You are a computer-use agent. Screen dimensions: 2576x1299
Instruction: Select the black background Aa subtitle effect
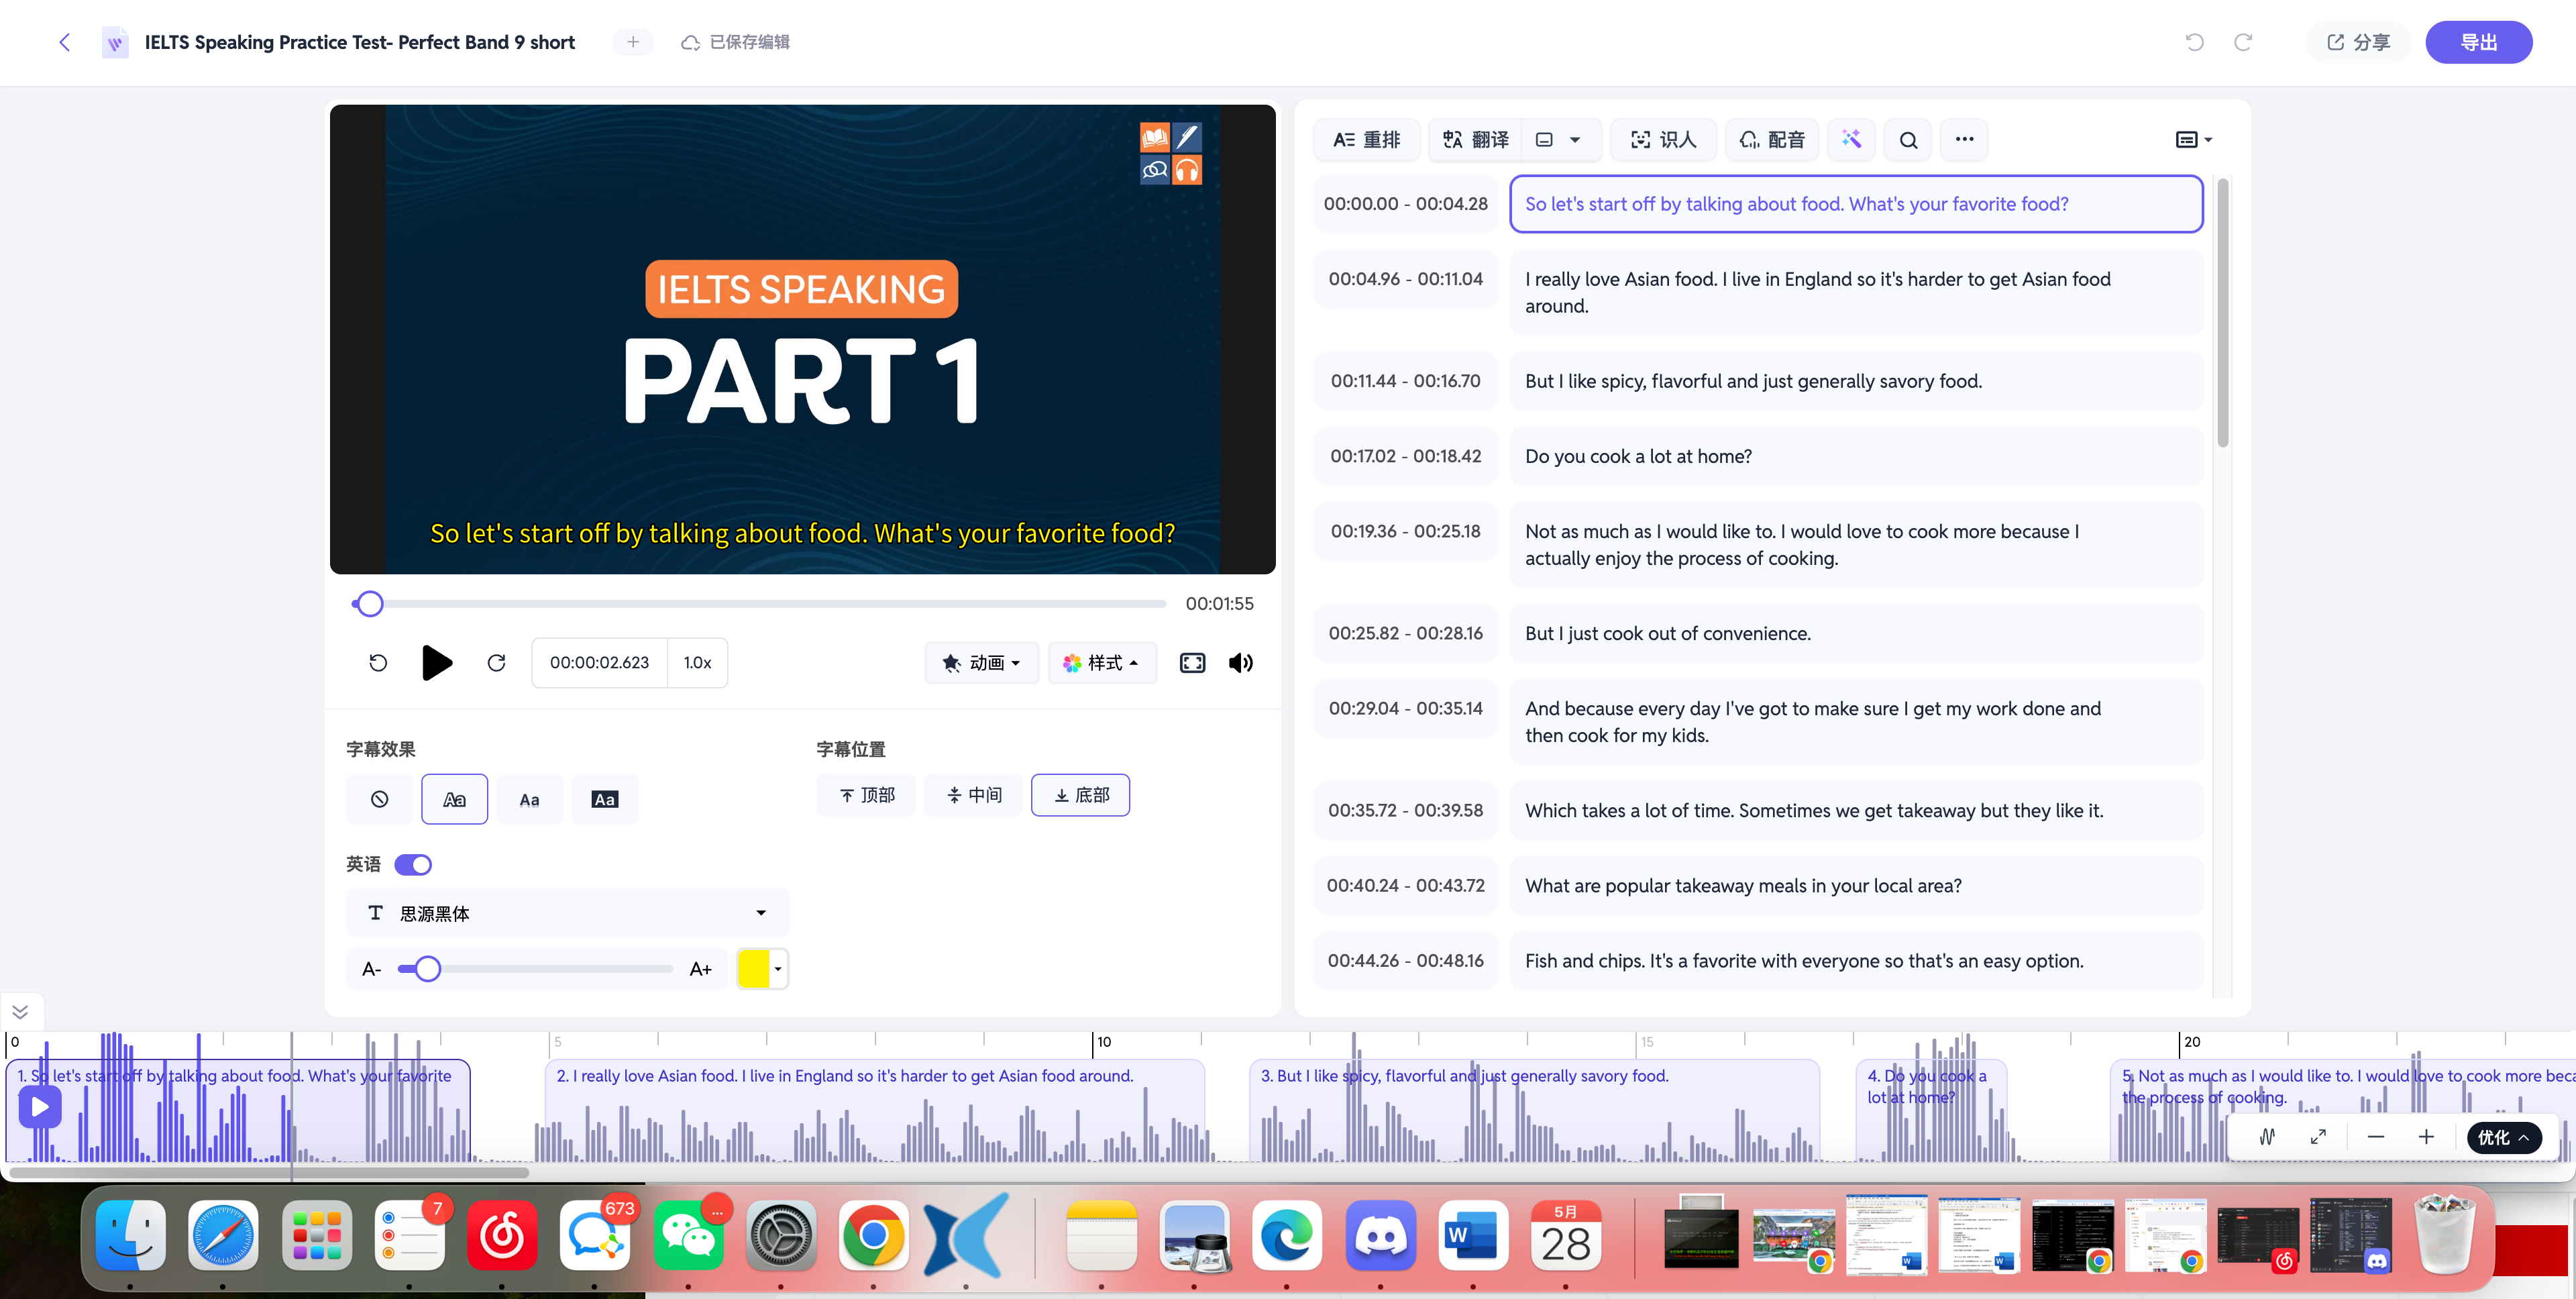(605, 799)
